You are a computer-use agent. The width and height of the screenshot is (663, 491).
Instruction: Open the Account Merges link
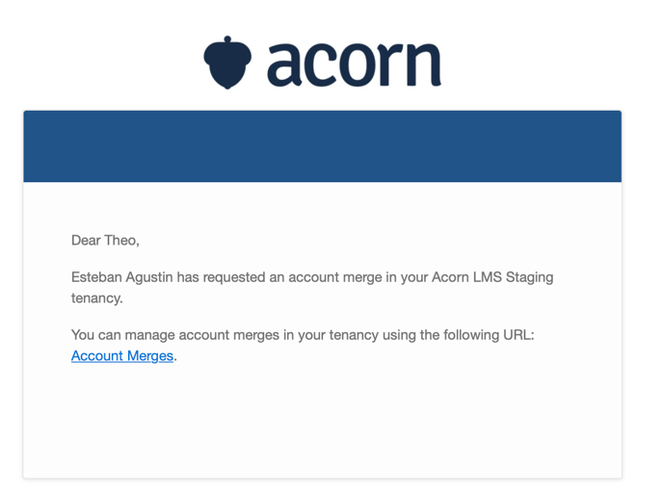122,356
